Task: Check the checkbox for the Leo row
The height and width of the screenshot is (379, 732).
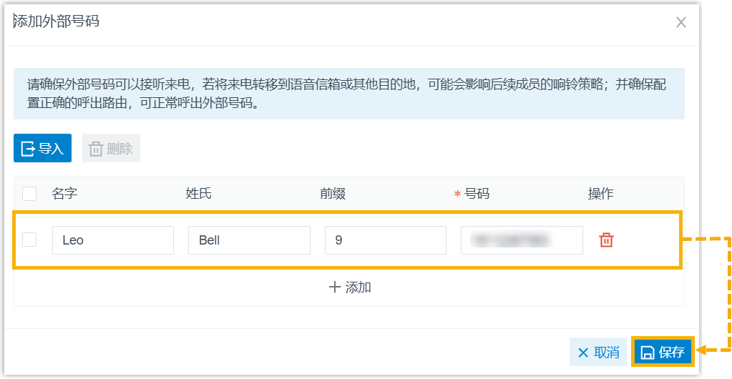Action: (29, 240)
